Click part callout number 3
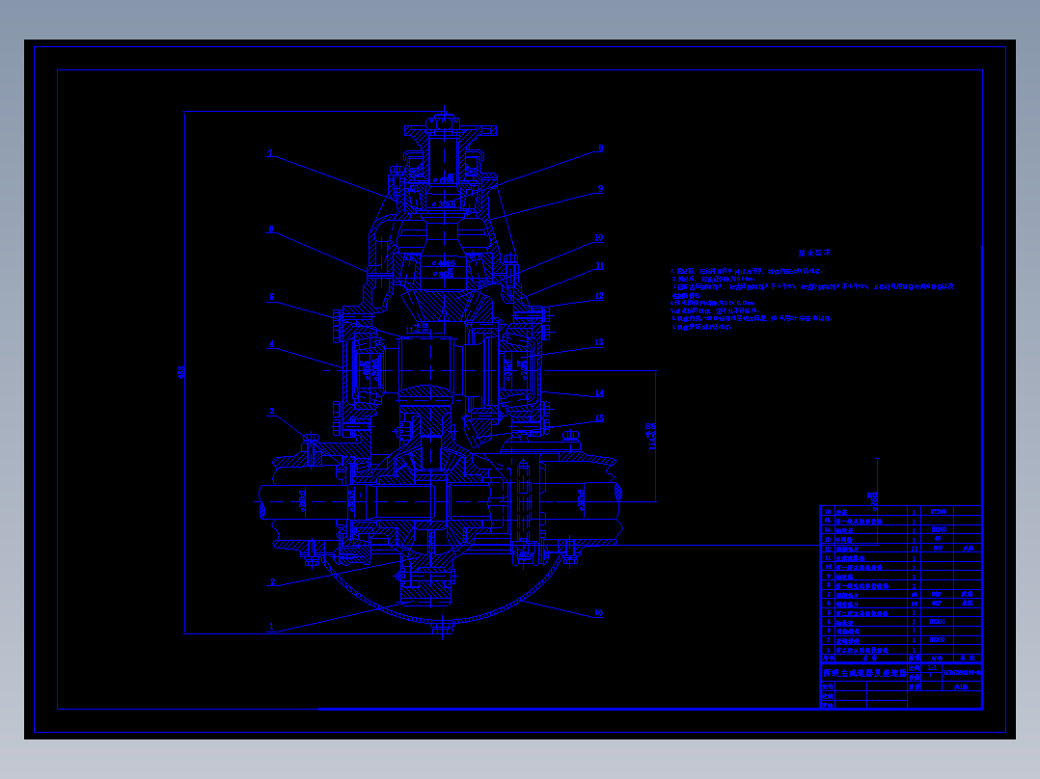Image resolution: width=1040 pixels, height=779 pixels. pos(271,411)
